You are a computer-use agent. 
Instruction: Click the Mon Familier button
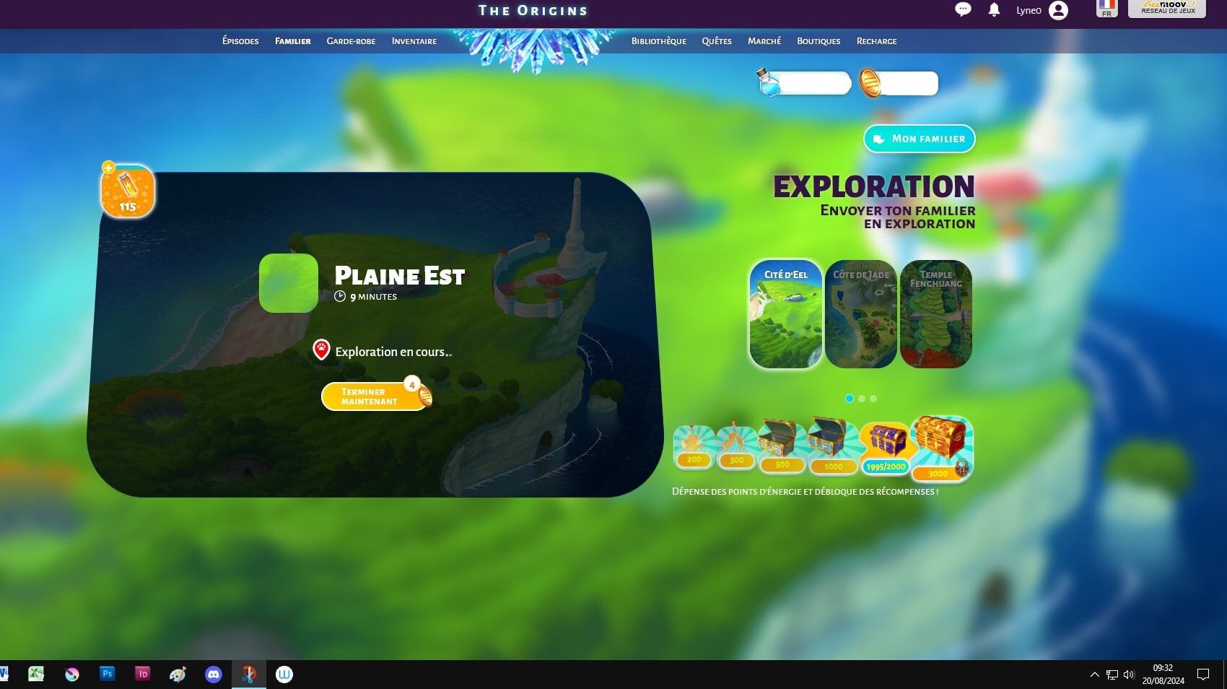[x=920, y=139]
